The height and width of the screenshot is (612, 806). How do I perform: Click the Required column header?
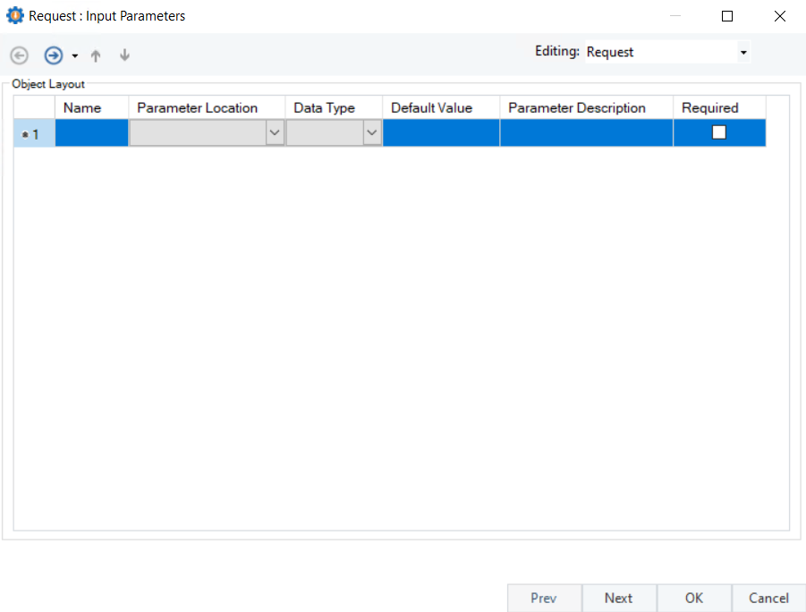tap(719, 107)
